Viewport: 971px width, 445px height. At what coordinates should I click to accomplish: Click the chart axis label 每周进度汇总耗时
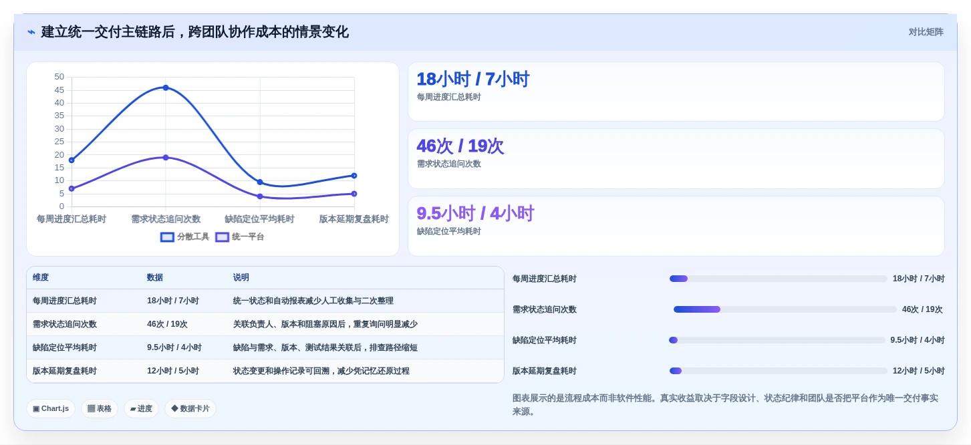click(72, 219)
